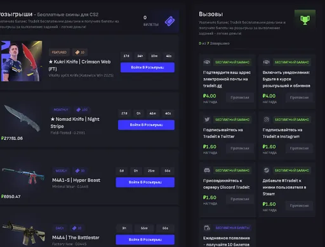The image size is (325, 247).
Task: Click the blue ticket icon beside ticket count
Action: [x=170, y=21]
